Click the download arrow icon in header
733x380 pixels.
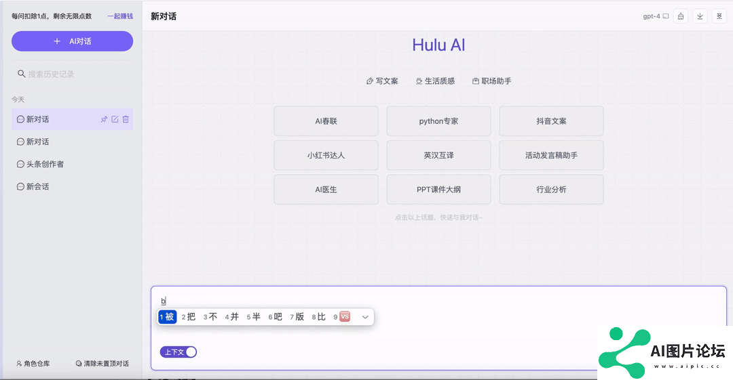coord(700,16)
